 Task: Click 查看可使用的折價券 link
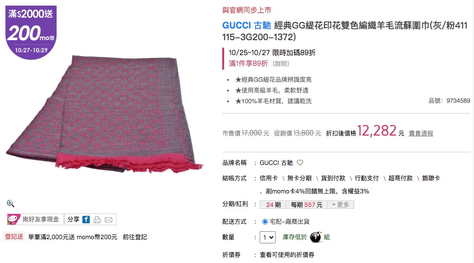click(x=287, y=255)
